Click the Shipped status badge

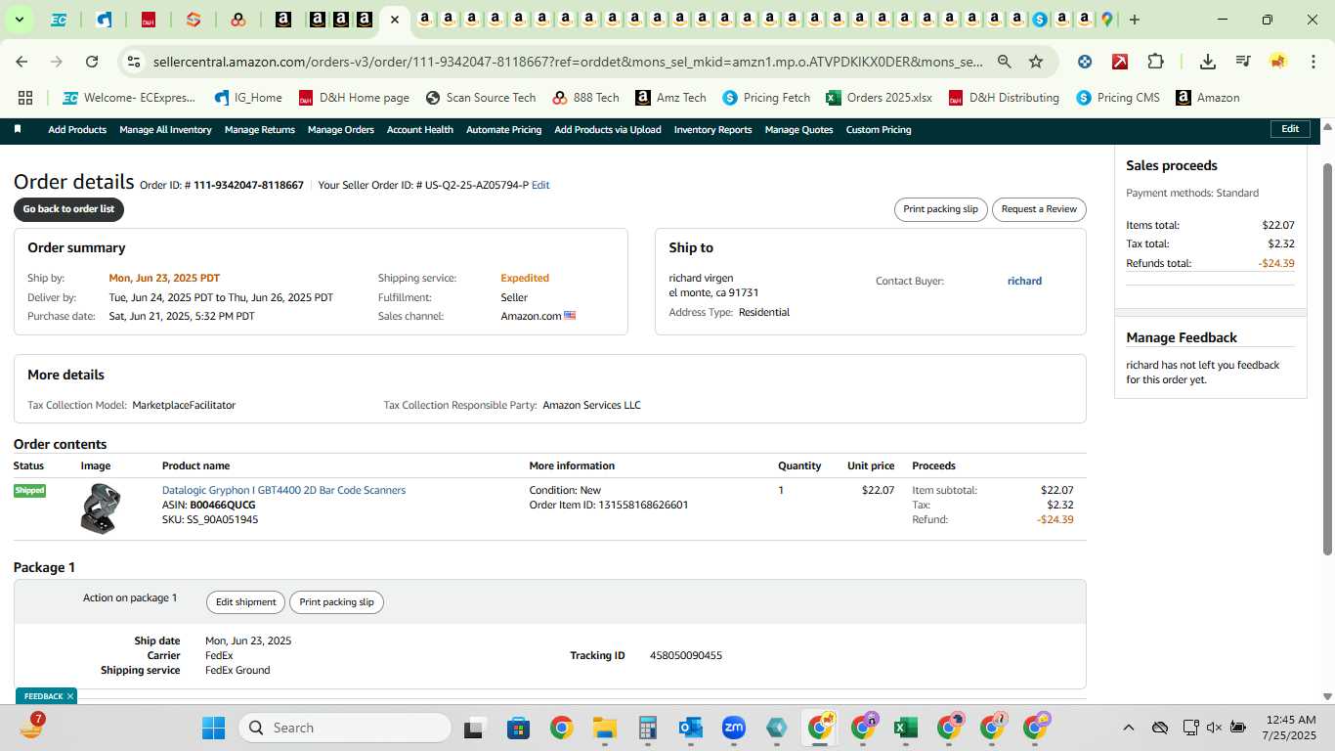(29, 491)
